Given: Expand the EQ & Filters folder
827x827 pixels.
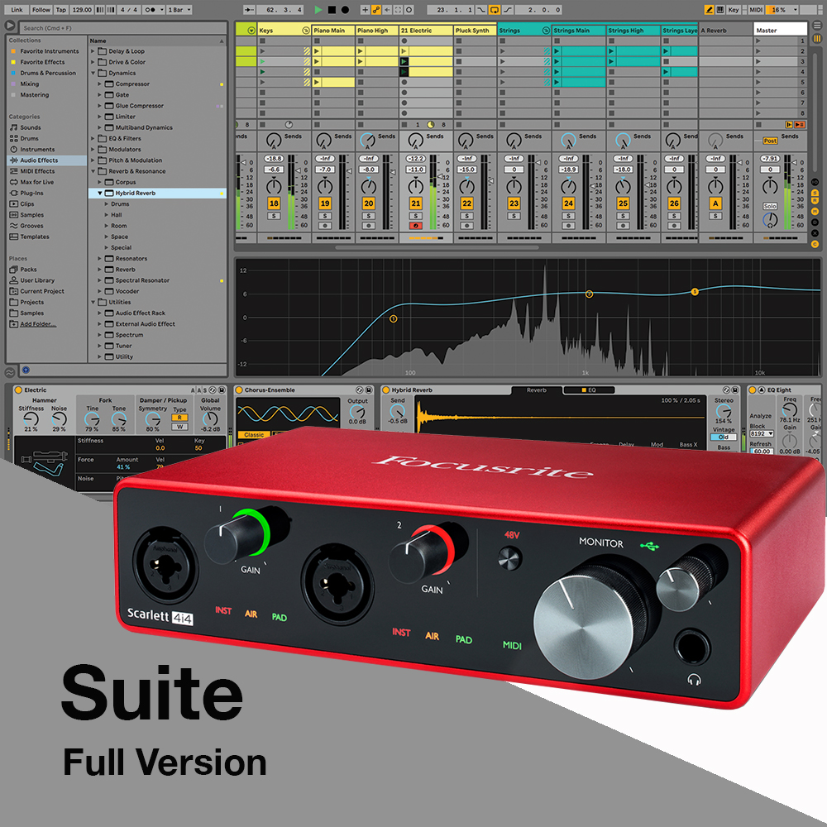Looking at the screenshot, I should coord(93,139).
